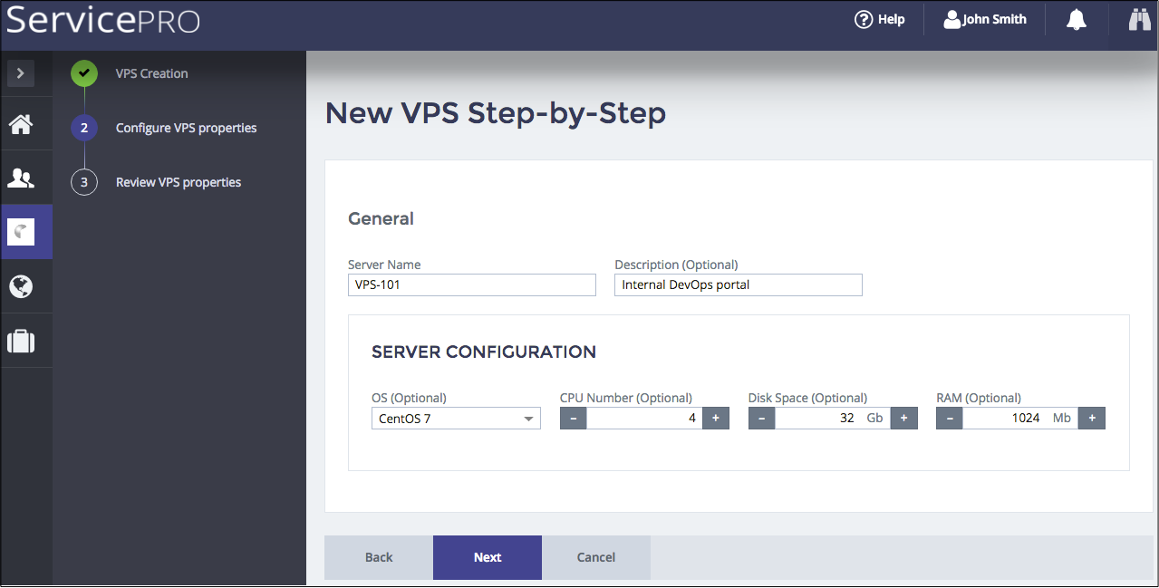Open the users icon in sidebar
The height and width of the screenshot is (588, 1159).
(x=21, y=178)
